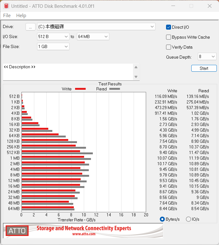The width and height of the screenshot is (219, 245).
Task: Select the IO/s radio button
Action: coord(188,219)
